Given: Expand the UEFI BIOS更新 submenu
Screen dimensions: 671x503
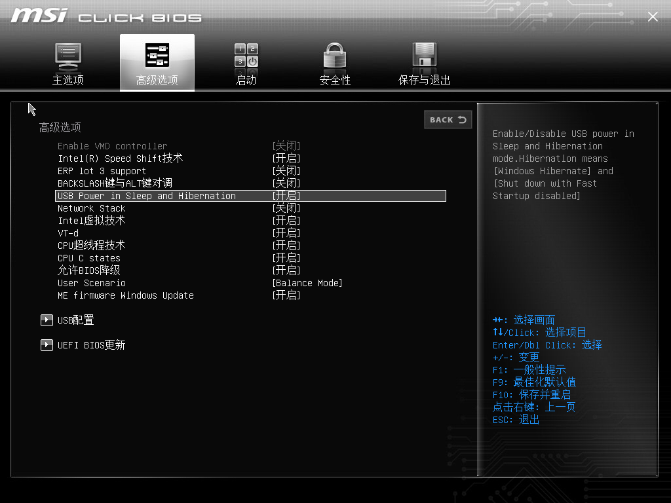Looking at the screenshot, I should 91,345.
